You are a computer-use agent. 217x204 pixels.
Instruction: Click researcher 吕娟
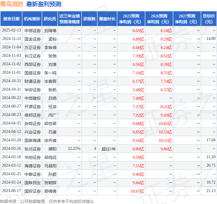(x=52, y=98)
